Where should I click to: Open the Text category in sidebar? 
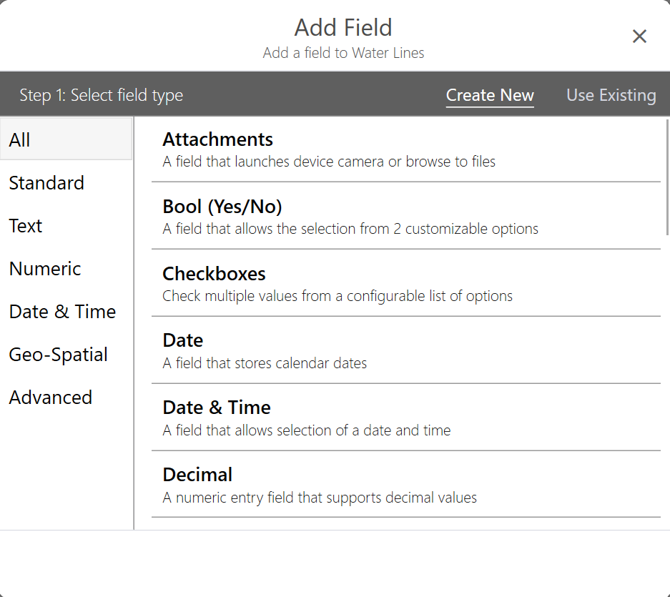tap(26, 226)
